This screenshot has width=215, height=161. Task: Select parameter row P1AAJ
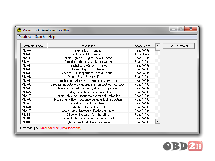click(88, 62)
